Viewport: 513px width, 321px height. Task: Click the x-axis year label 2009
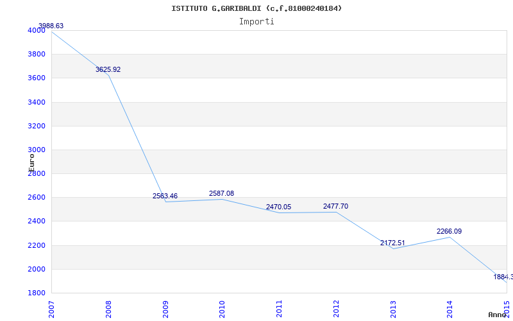click(165, 309)
